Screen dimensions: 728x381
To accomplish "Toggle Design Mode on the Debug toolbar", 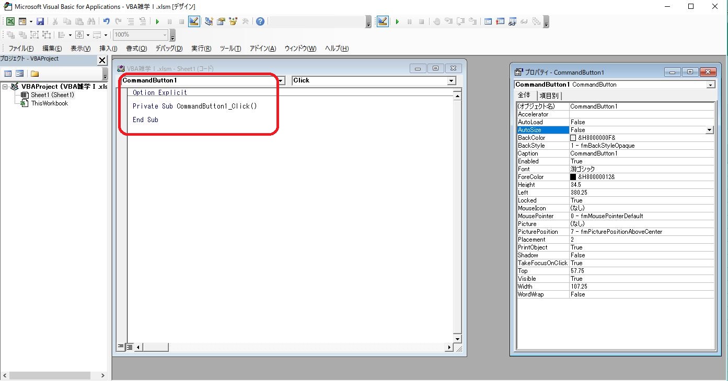I will pyautogui.click(x=383, y=21).
